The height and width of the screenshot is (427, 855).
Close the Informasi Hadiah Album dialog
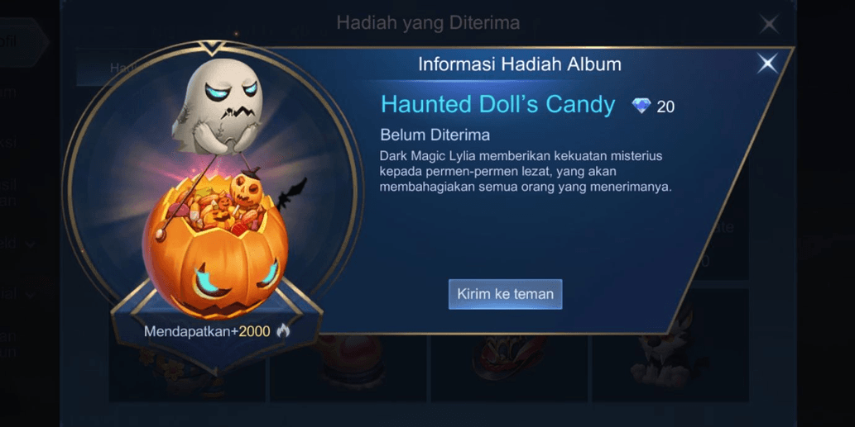[x=767, y=64]
